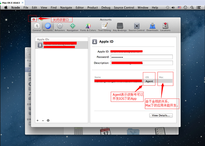Open the Editor menu
205x146 pixels.
(x=80, y=8)
